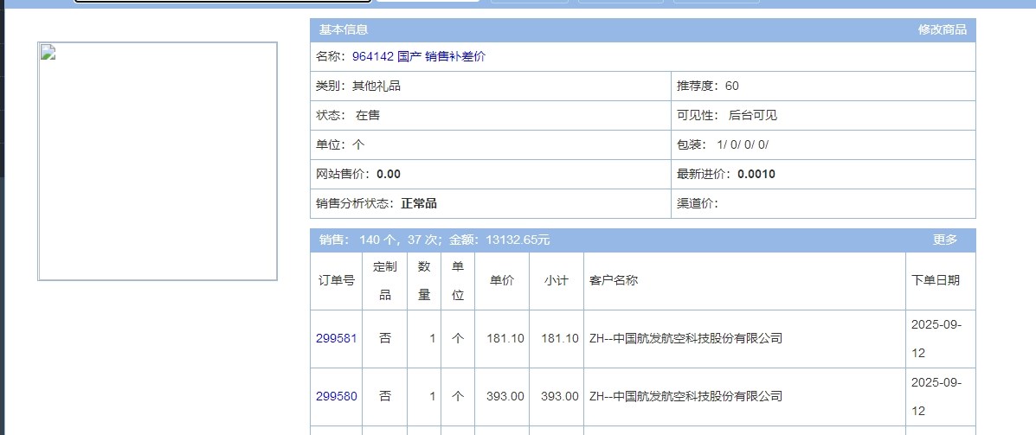1036x435 pixels.
Task: Select the 小计 column header
Action: click(x=556, y=281)
